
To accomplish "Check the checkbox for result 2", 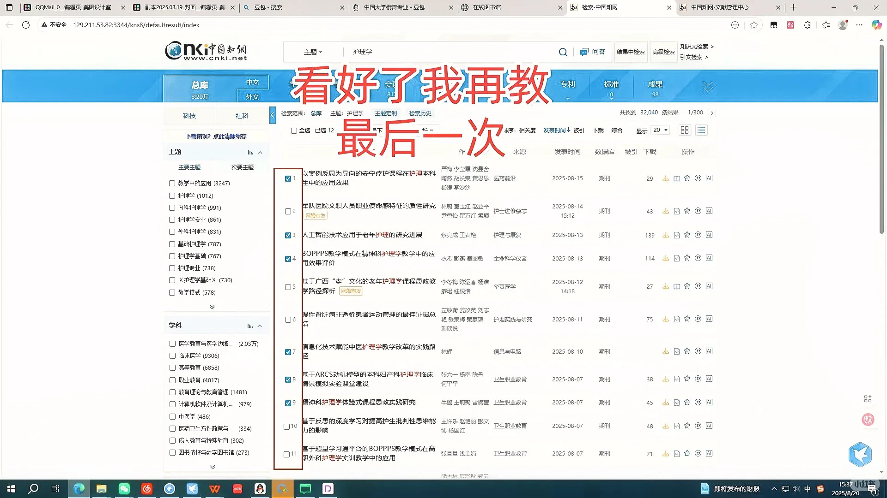I will [287, 211].
